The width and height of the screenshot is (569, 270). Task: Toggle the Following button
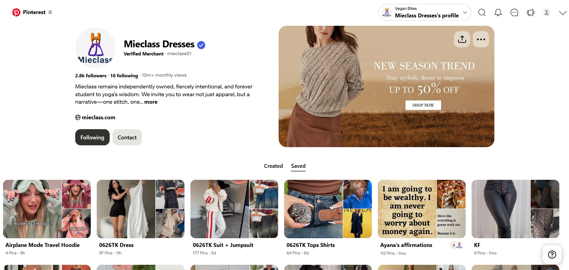tap(92, 137)
